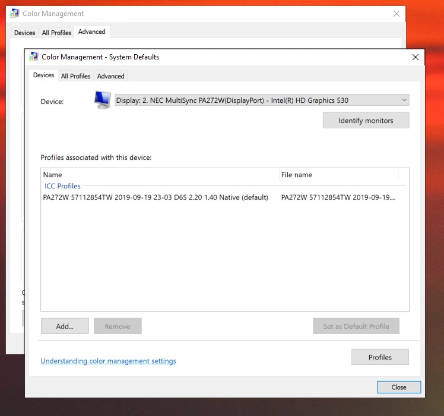This screenshot has height=416, width=444.
Task: Click the Name column header
Action: tap(160, 175)
